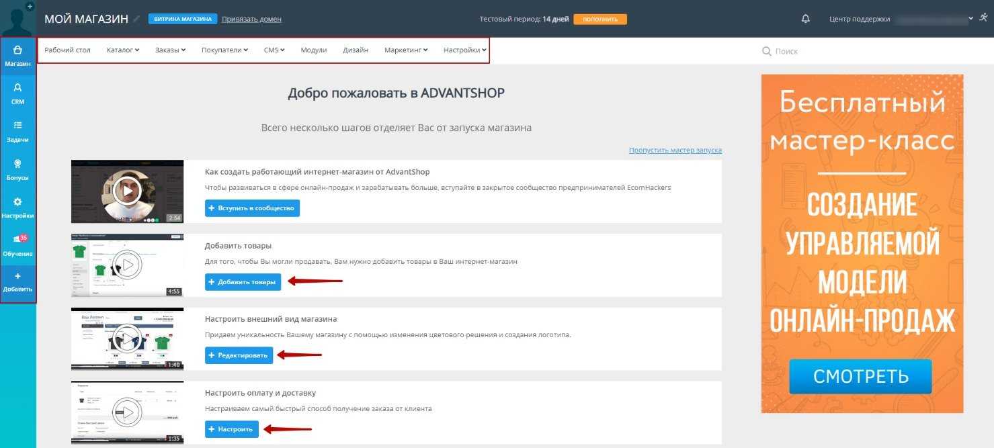Click Тестовый период 14 дней text

pos(524,19)
